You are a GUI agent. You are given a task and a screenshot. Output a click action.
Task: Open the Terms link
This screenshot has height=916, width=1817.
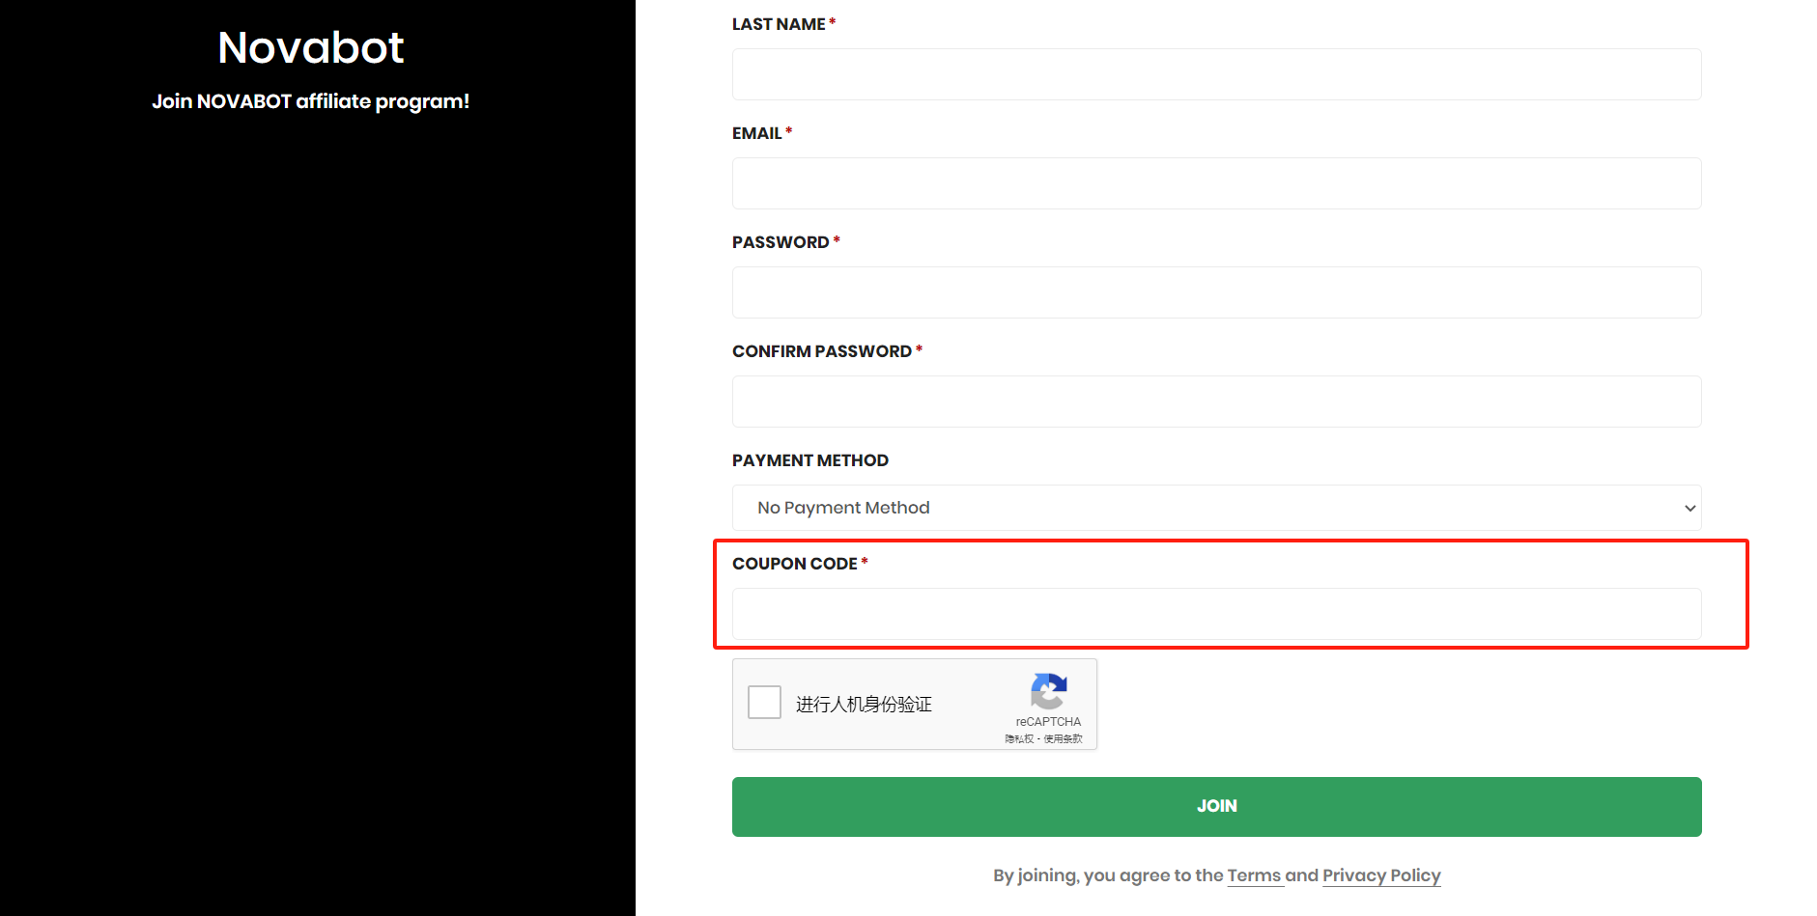(1253, 875)
